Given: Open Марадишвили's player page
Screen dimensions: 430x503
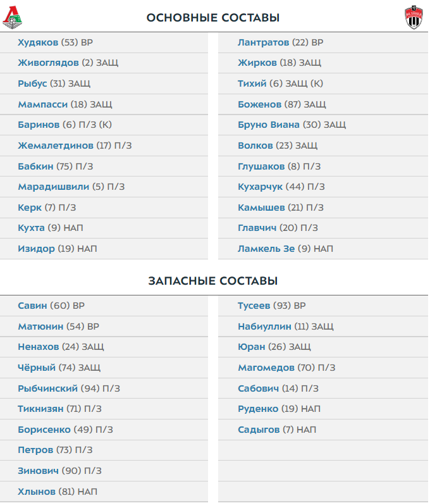Looking at the screenshot, I should pos(53,187).
